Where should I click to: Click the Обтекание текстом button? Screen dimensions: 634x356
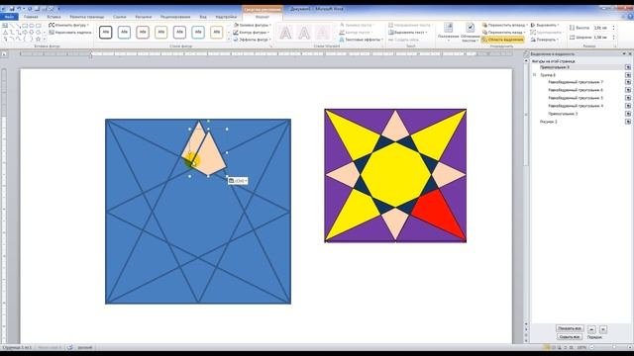click(470, 33)
